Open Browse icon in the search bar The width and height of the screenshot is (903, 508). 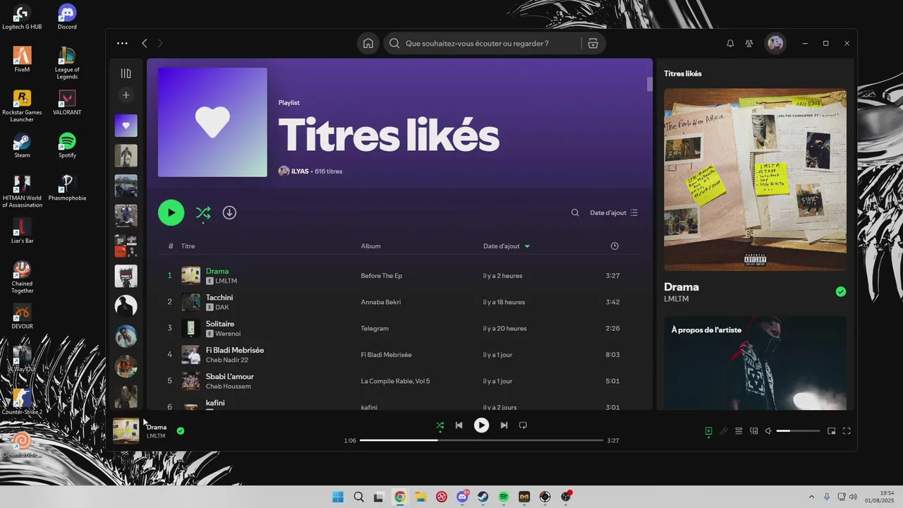point(593,44)
